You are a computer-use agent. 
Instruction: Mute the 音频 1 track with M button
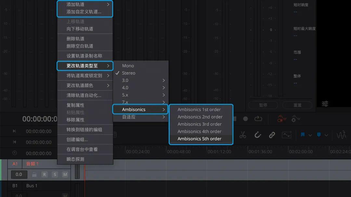tap(65, 174)
